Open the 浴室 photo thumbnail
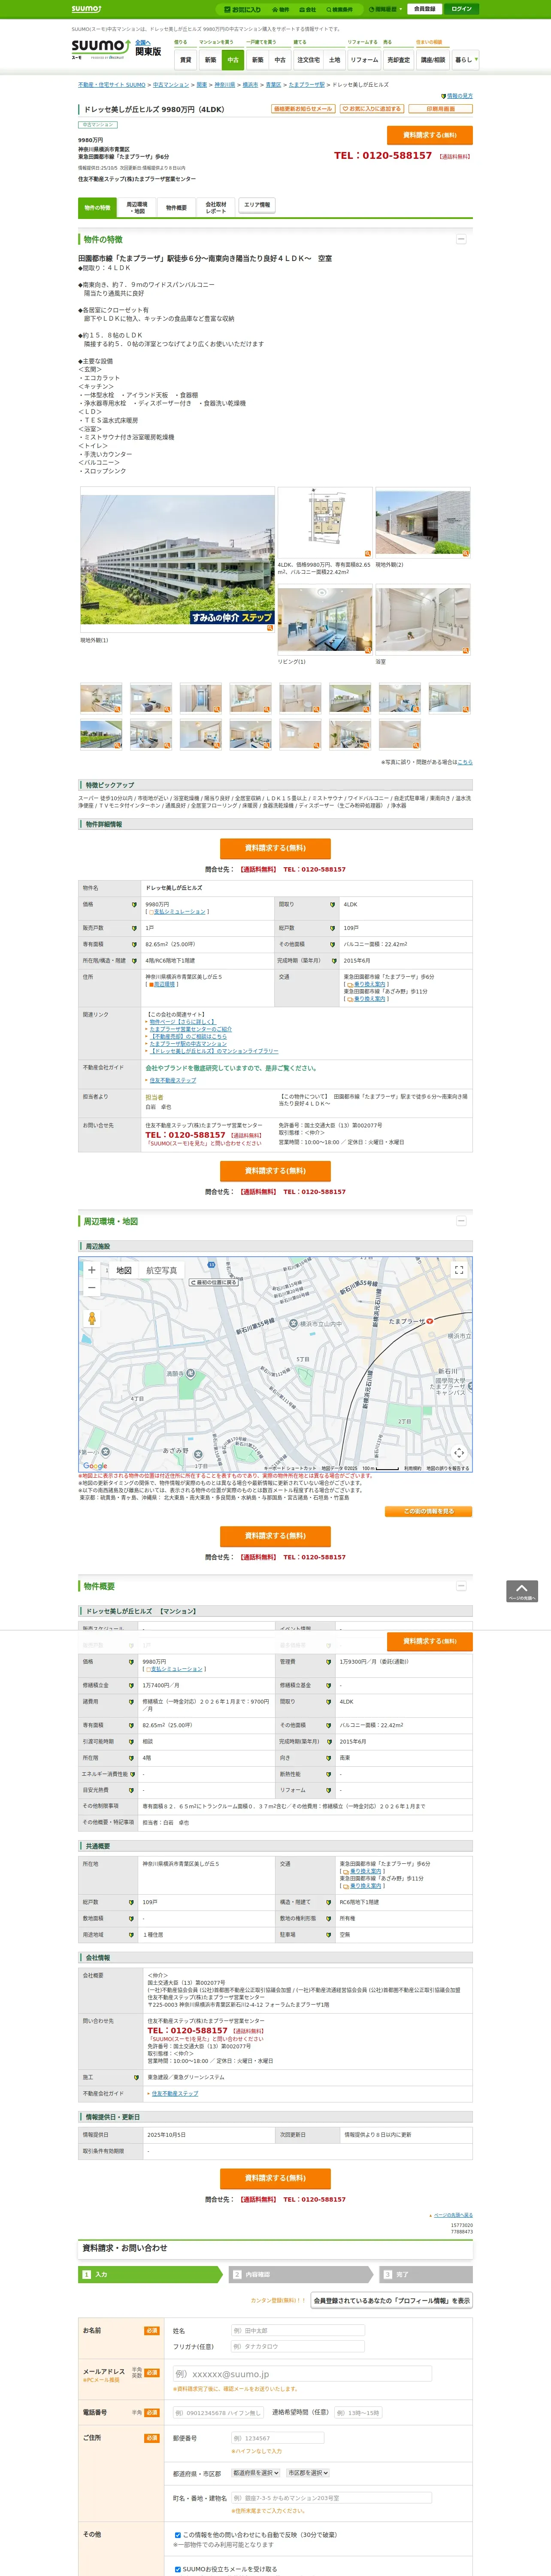551x2576 pixels. (x=423, y=621)
